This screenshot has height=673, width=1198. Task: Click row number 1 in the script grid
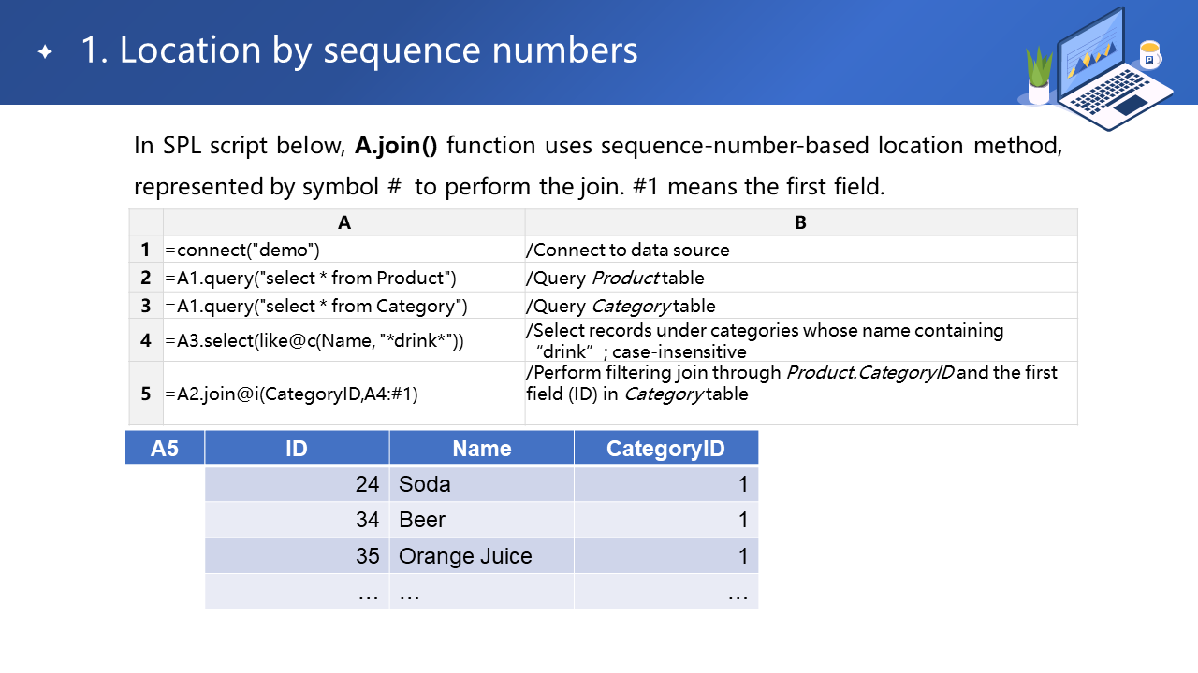[x=145, y=250]
